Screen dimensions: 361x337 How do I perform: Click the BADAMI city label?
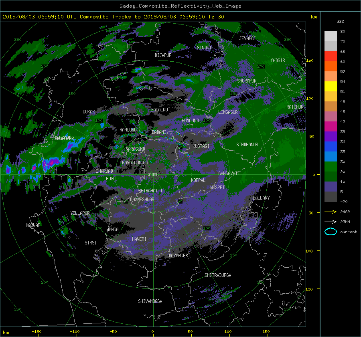coord(159,132)
